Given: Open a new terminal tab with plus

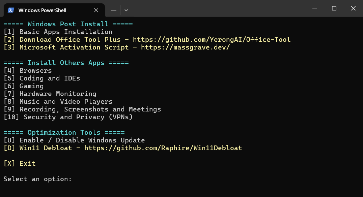Looking at the screenshot, I should pos(114,10).
